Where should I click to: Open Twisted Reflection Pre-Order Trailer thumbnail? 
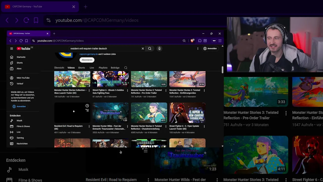point(149,79)
